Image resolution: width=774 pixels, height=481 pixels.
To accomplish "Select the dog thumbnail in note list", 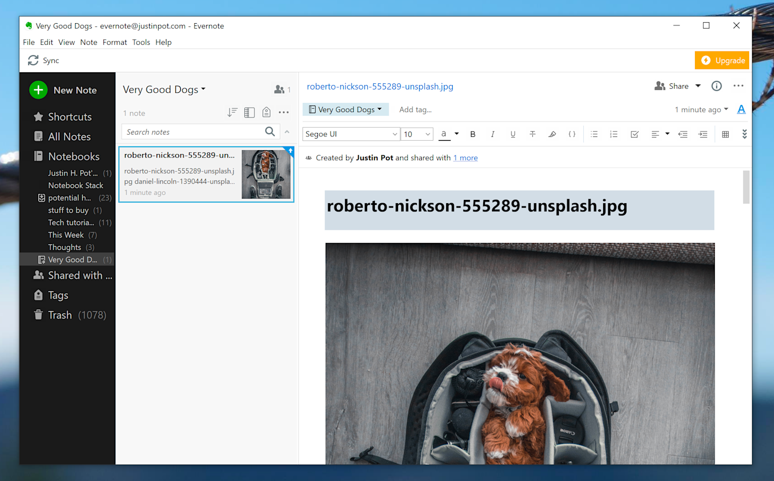I will click(x=266, y=175).
